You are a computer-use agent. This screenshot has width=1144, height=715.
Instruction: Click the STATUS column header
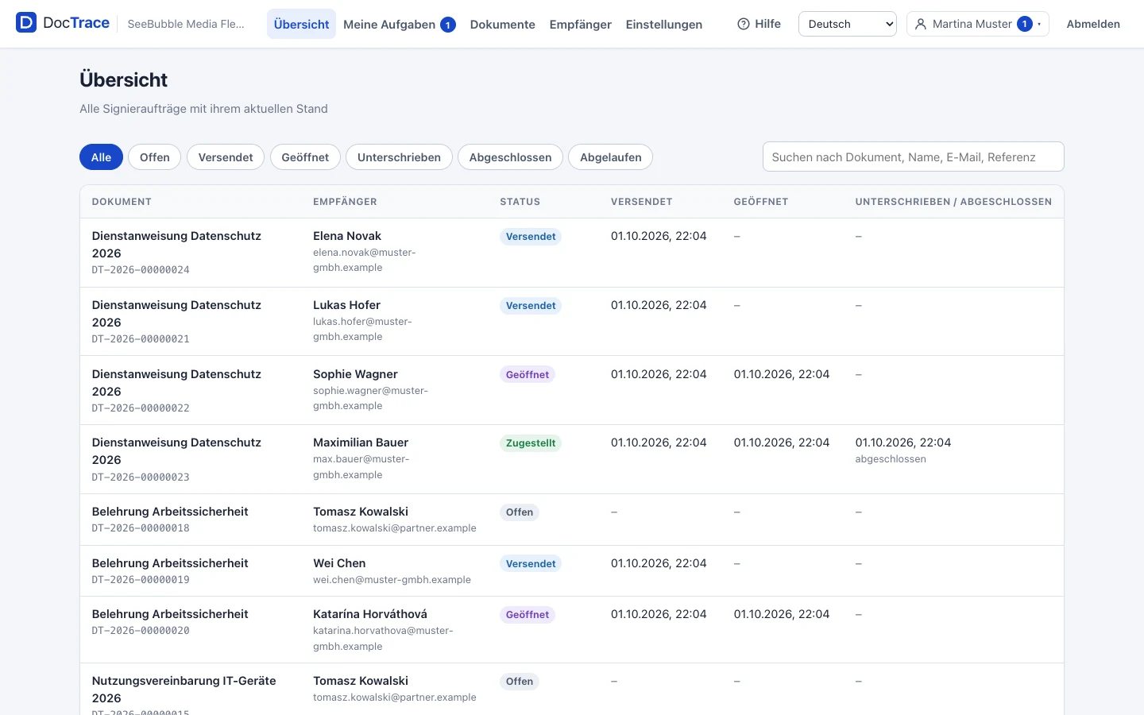(x=520, y=202)
